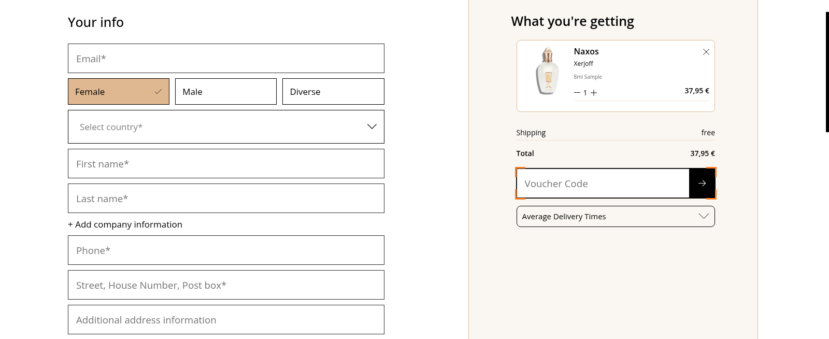Increase Naxos quantity with plus icon
The width and height of the screenshot is (829, 339).
pyautogui.click(x=594, y=93)
